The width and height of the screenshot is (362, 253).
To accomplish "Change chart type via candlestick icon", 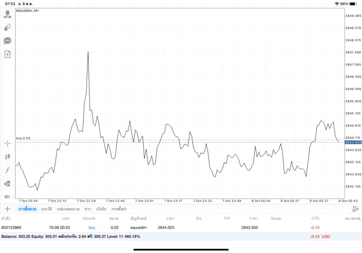I will (x=7, y=157).
